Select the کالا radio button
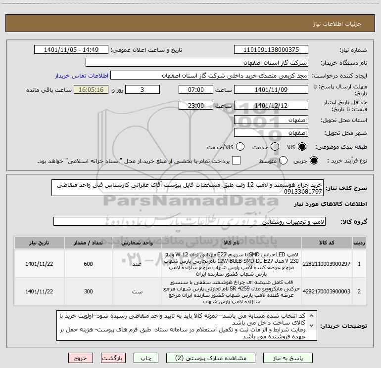Screen dimensions: 381x368 point(302,147)
